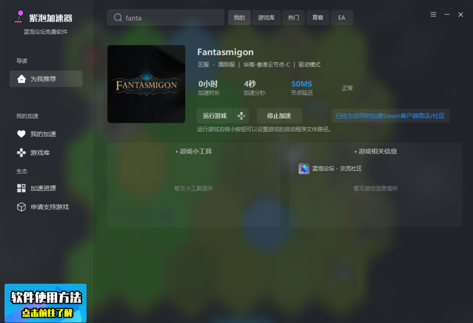Click the search magnifier icon
Image resolution: width=473 pixels, height=323 pixels.
tap(118, 18)
